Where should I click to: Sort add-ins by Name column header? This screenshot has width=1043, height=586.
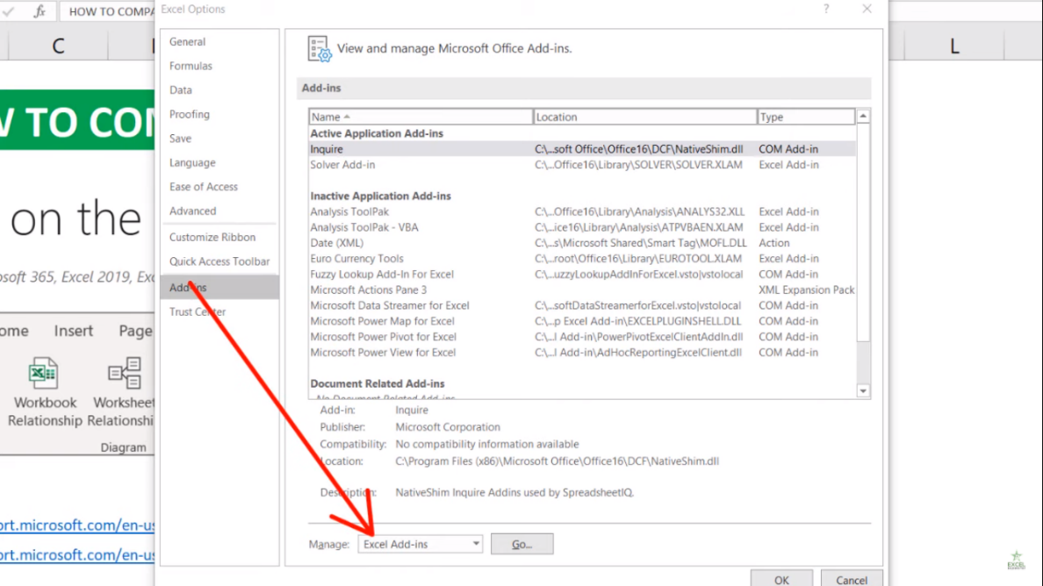click(x=421, y=117)
